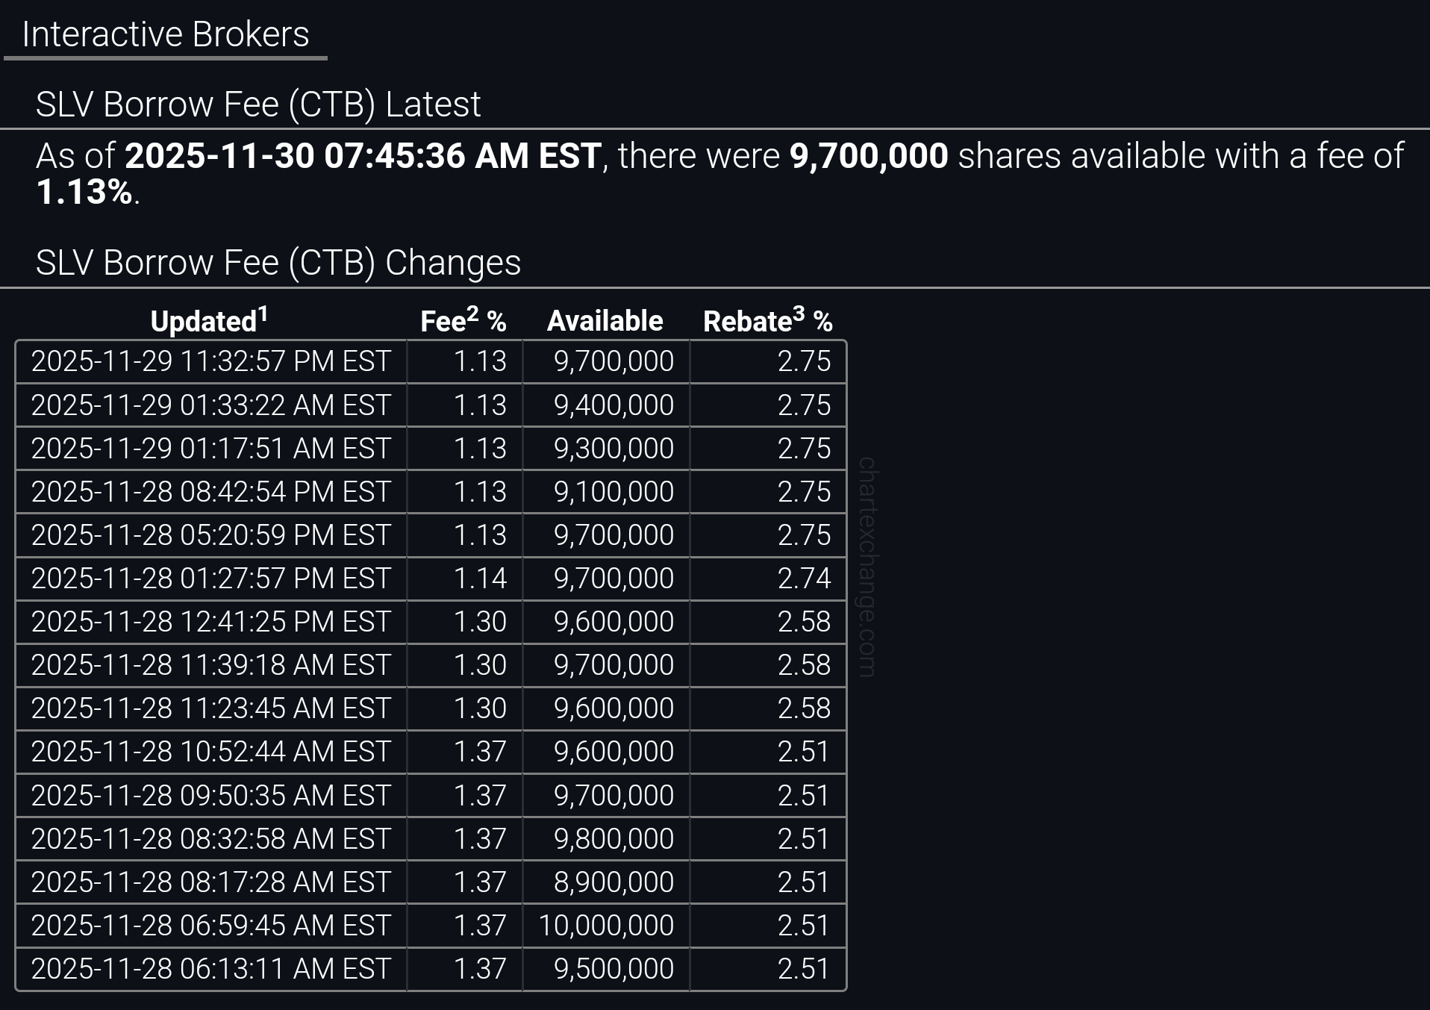This screenshot has height=1010, width=1430.
Task: Select the 2025-11-29 11:32:57 PM row
Action: pos(210,362)
